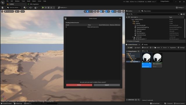The height and width of the screenshot is (105, 186).
Task: Sort Outliner by Item Label
Action: tap(134, 17)
